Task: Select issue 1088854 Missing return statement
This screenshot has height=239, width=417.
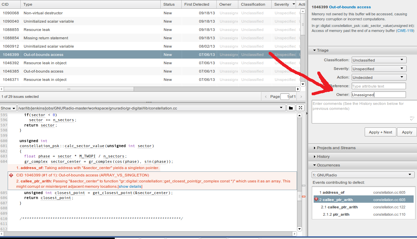Action: pos(150,38)
